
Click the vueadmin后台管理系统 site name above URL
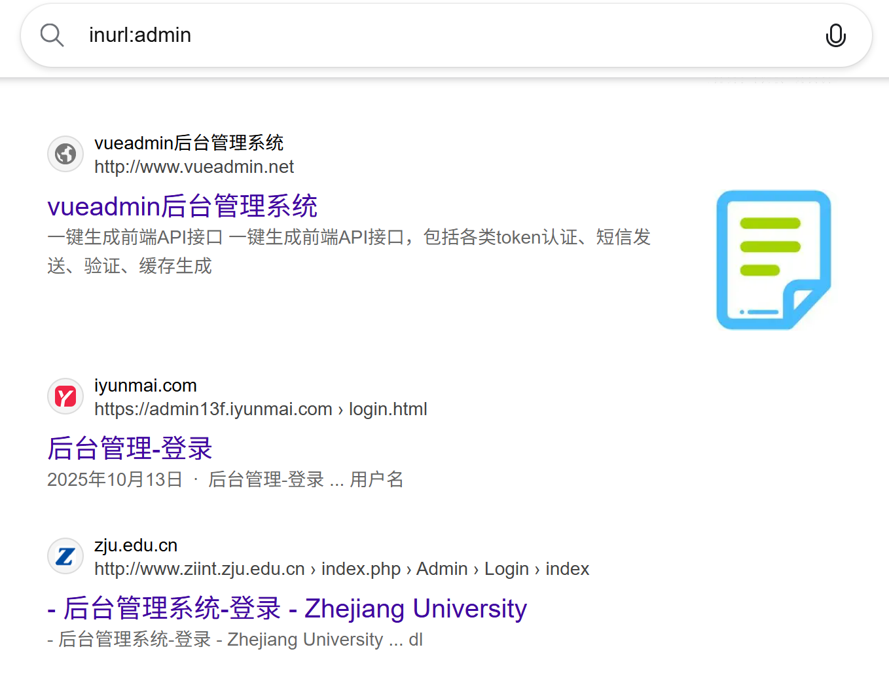[x=189, y=143]
